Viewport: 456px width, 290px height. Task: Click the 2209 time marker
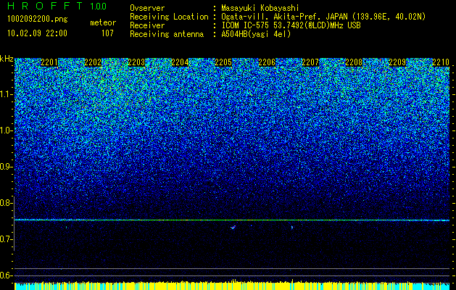397,62
